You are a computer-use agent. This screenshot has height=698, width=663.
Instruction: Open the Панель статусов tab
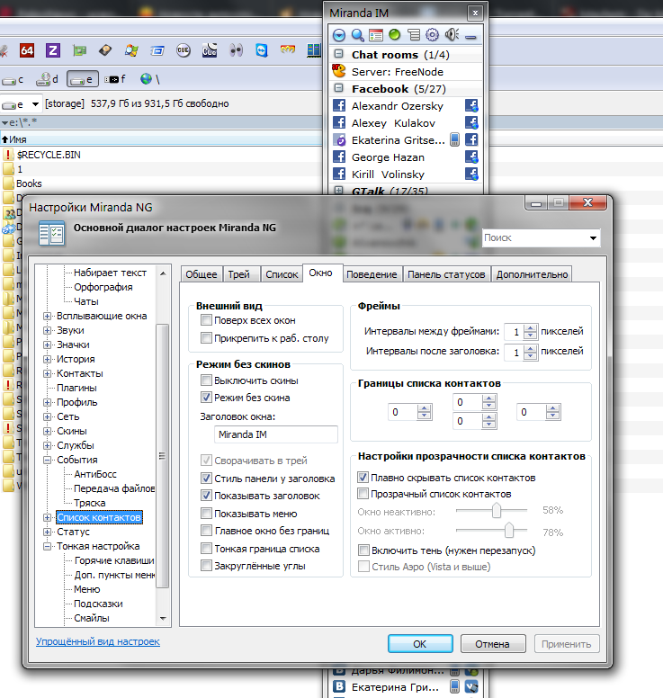(446, 274)
